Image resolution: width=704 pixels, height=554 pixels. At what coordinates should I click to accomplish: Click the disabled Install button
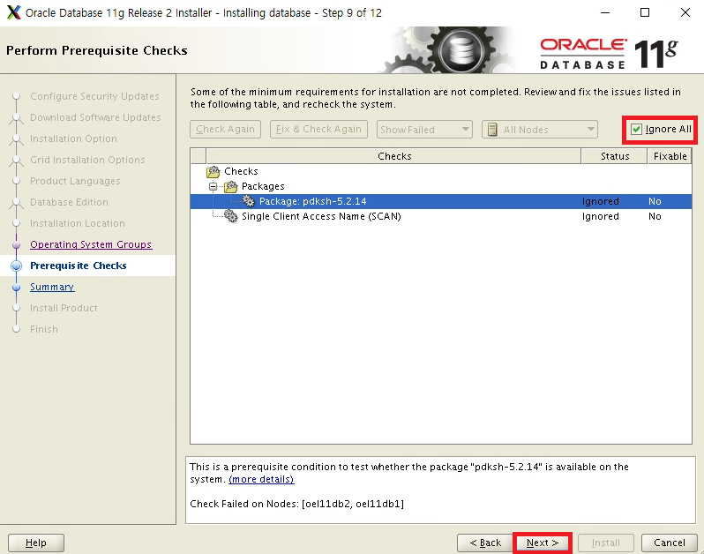click(x=606, y=543)
